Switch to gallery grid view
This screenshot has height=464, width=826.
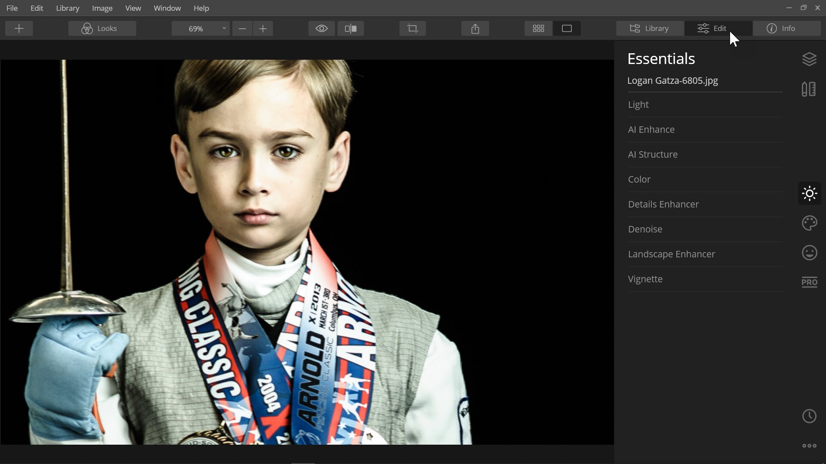click(538, 28)
